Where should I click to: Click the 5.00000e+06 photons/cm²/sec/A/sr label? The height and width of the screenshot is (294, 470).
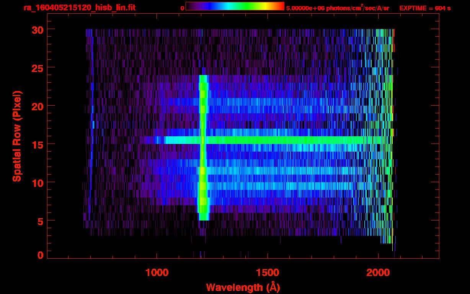338,8
